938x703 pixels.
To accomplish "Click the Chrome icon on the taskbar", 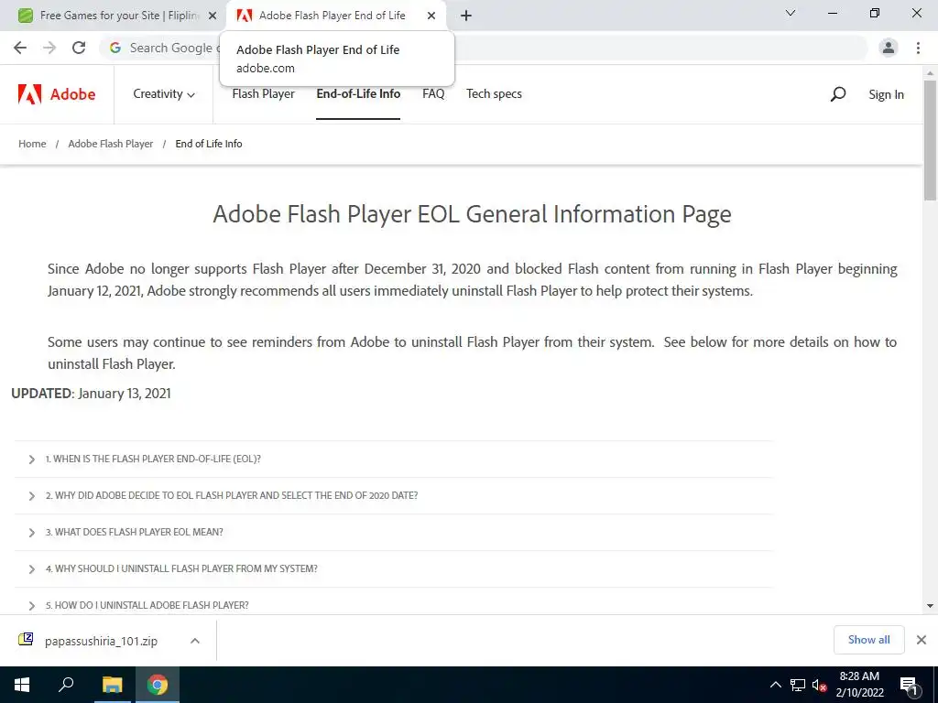I will pyautogui.click(x=158, y=685).
